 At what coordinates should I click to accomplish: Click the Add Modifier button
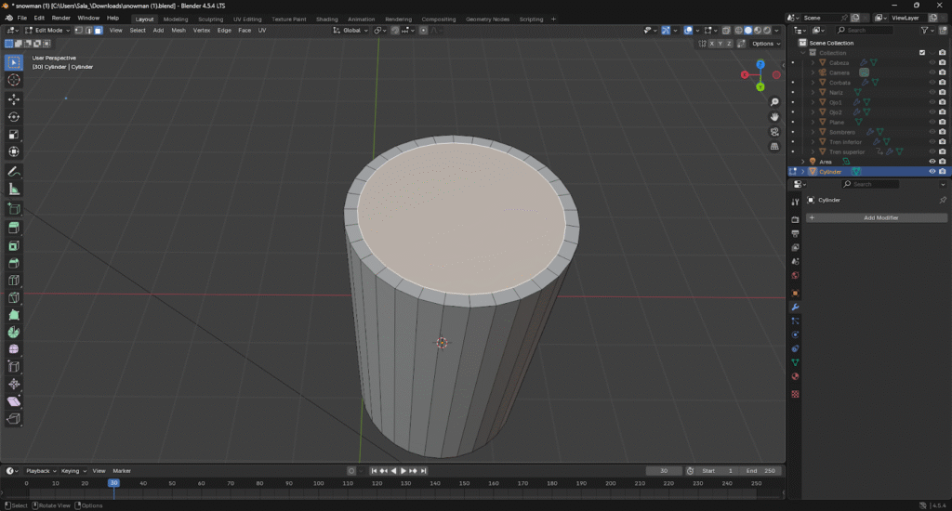[x=880, y=217]
